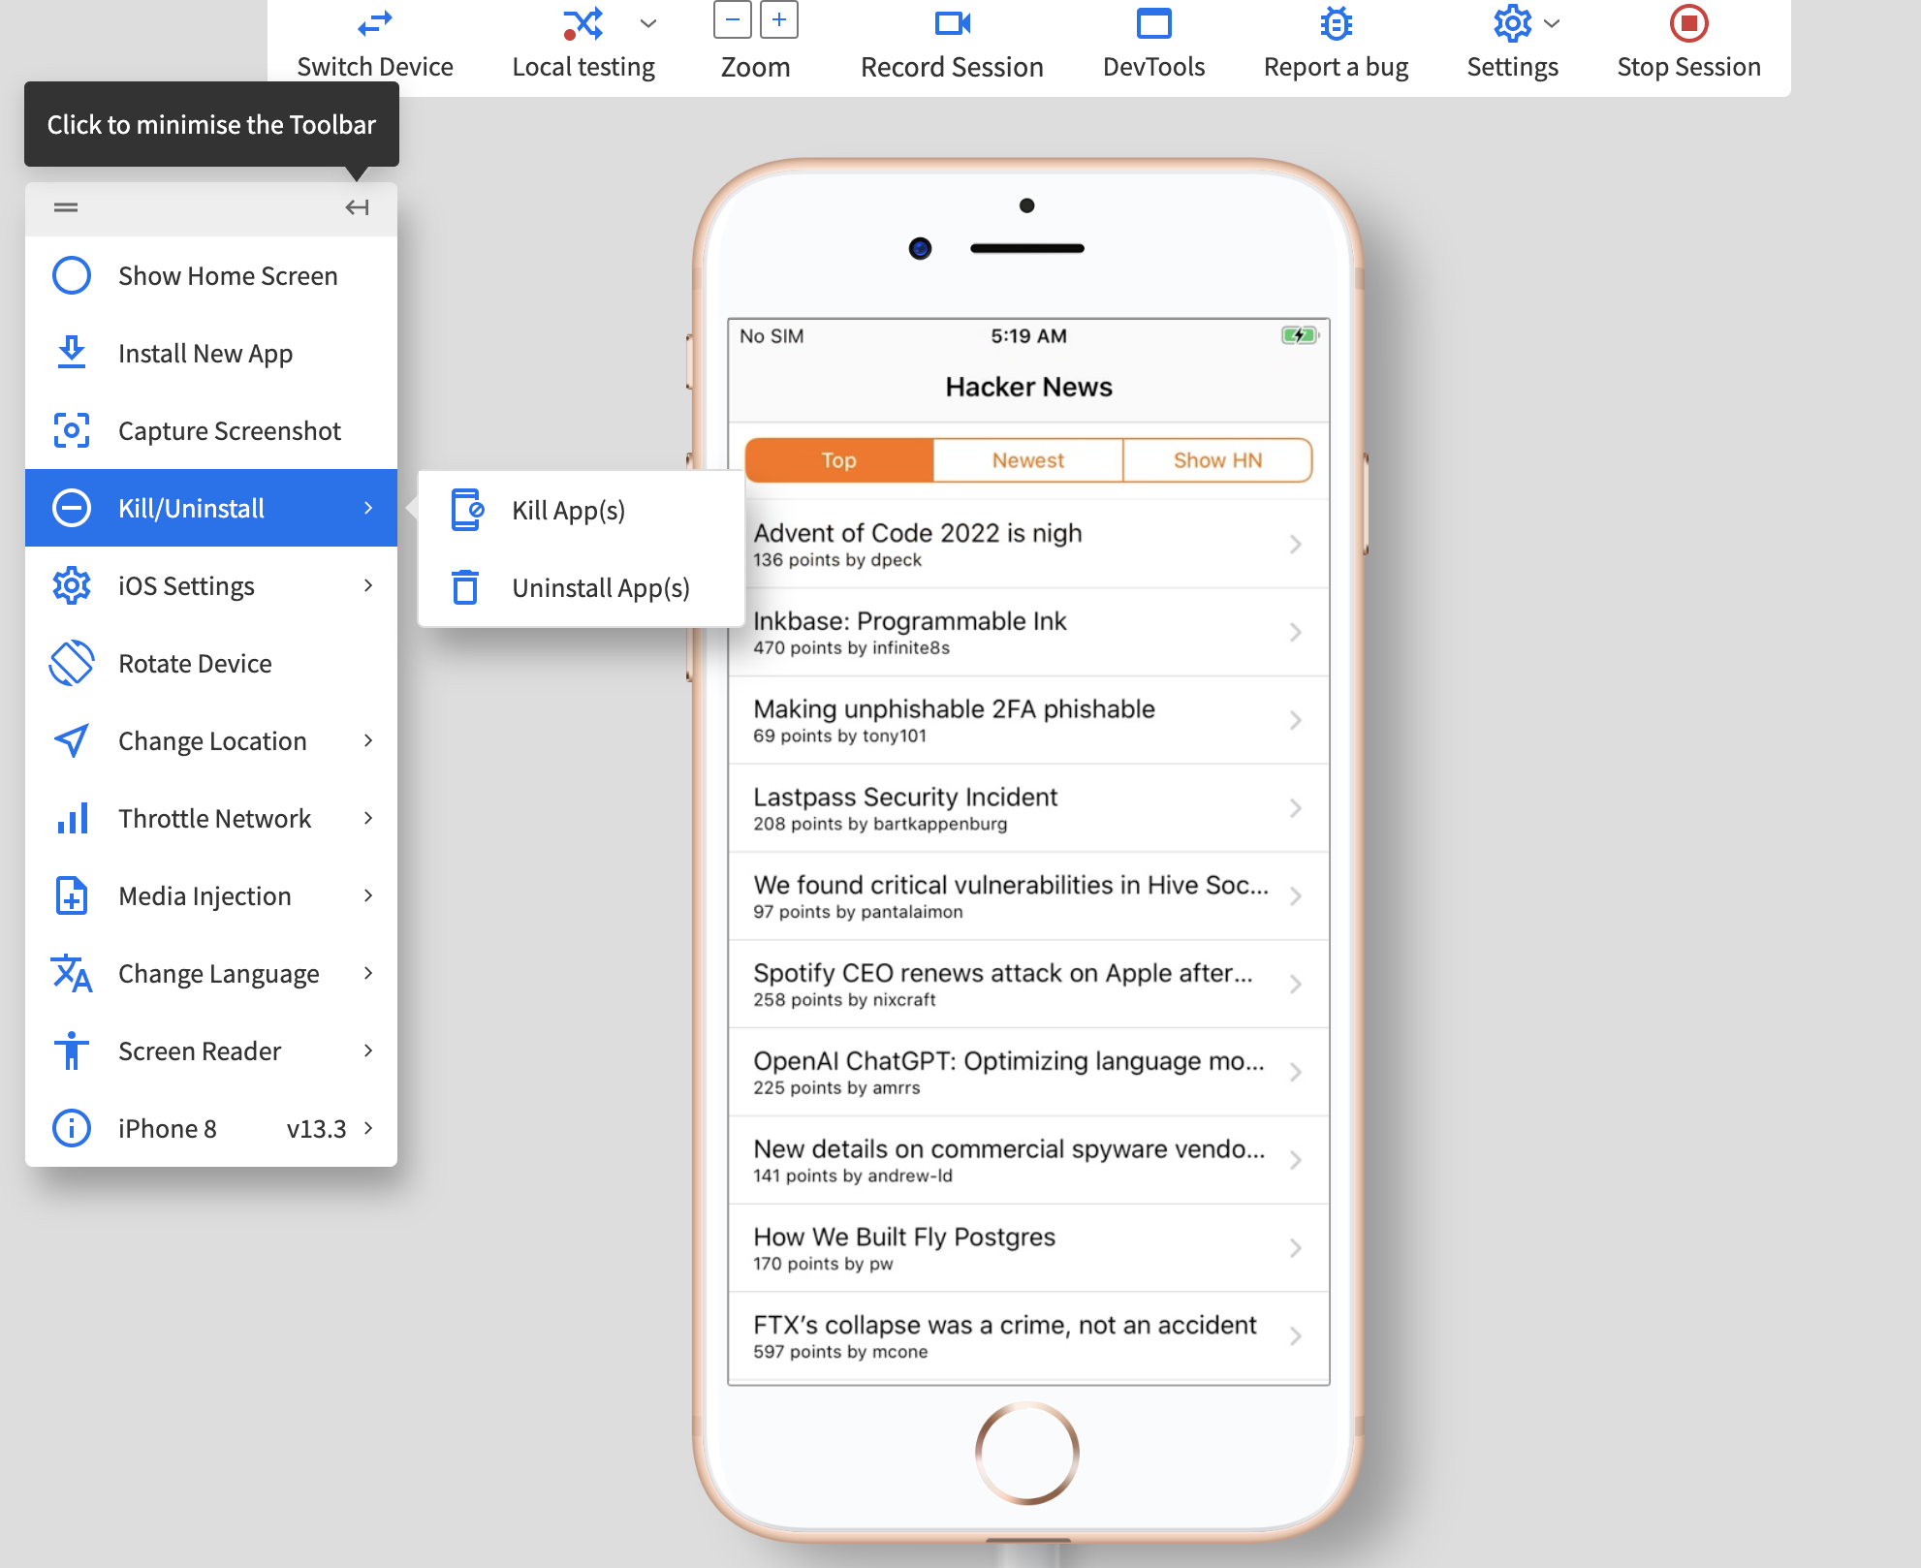Viewport: 1921px width, 1568px height.
Task: Click the zoom out minus button
Action: click(x=732, y=19)
